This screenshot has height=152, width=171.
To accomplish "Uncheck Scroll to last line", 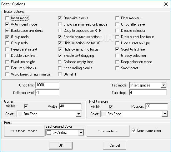I will coord(117,49).
